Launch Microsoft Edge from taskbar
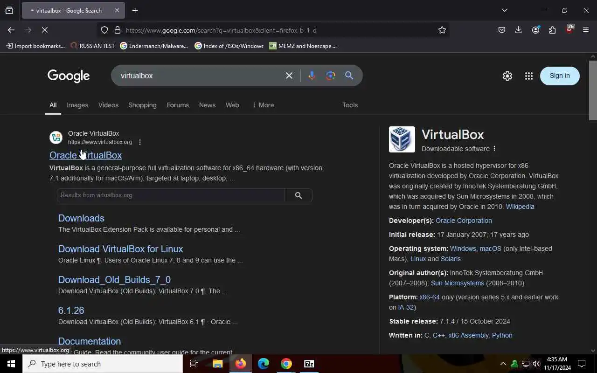 pyautogui.click(x=264, y=364)
